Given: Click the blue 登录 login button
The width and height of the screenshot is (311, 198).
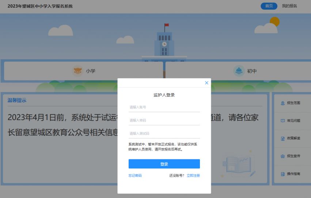Looking at the screenshot, I should click(164, 164).
